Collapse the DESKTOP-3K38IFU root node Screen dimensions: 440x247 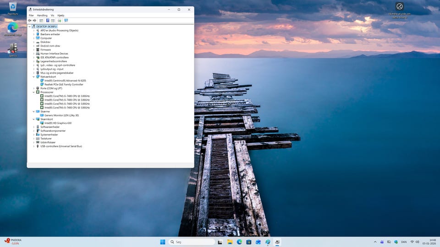tap(29, 27)
